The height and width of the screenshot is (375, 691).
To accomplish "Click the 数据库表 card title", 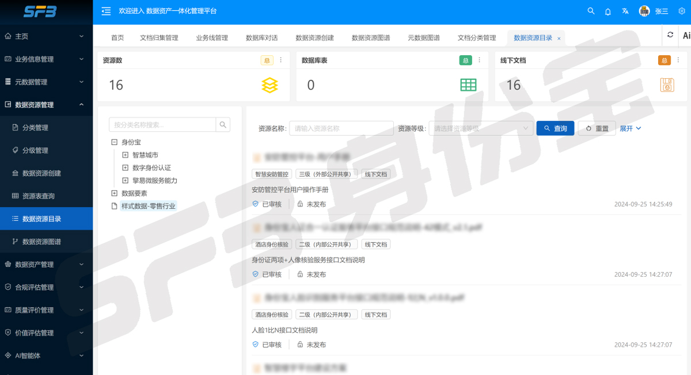I will point(314,60).
